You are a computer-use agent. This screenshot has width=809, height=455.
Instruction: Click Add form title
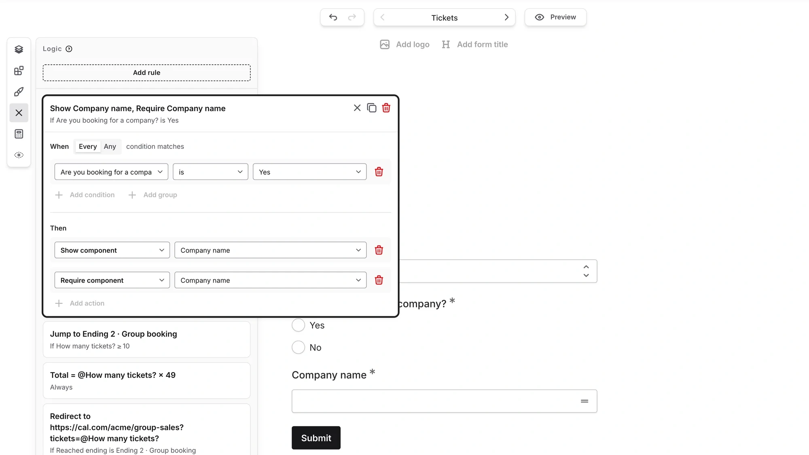tap(475, 44)
